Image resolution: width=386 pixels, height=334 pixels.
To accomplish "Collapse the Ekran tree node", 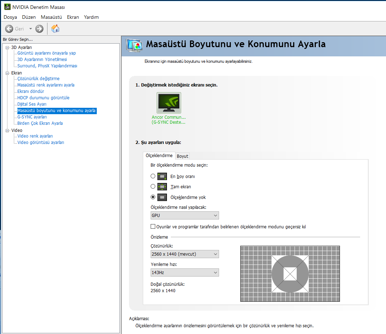I will pyautogui.click(x=7, y=73).
